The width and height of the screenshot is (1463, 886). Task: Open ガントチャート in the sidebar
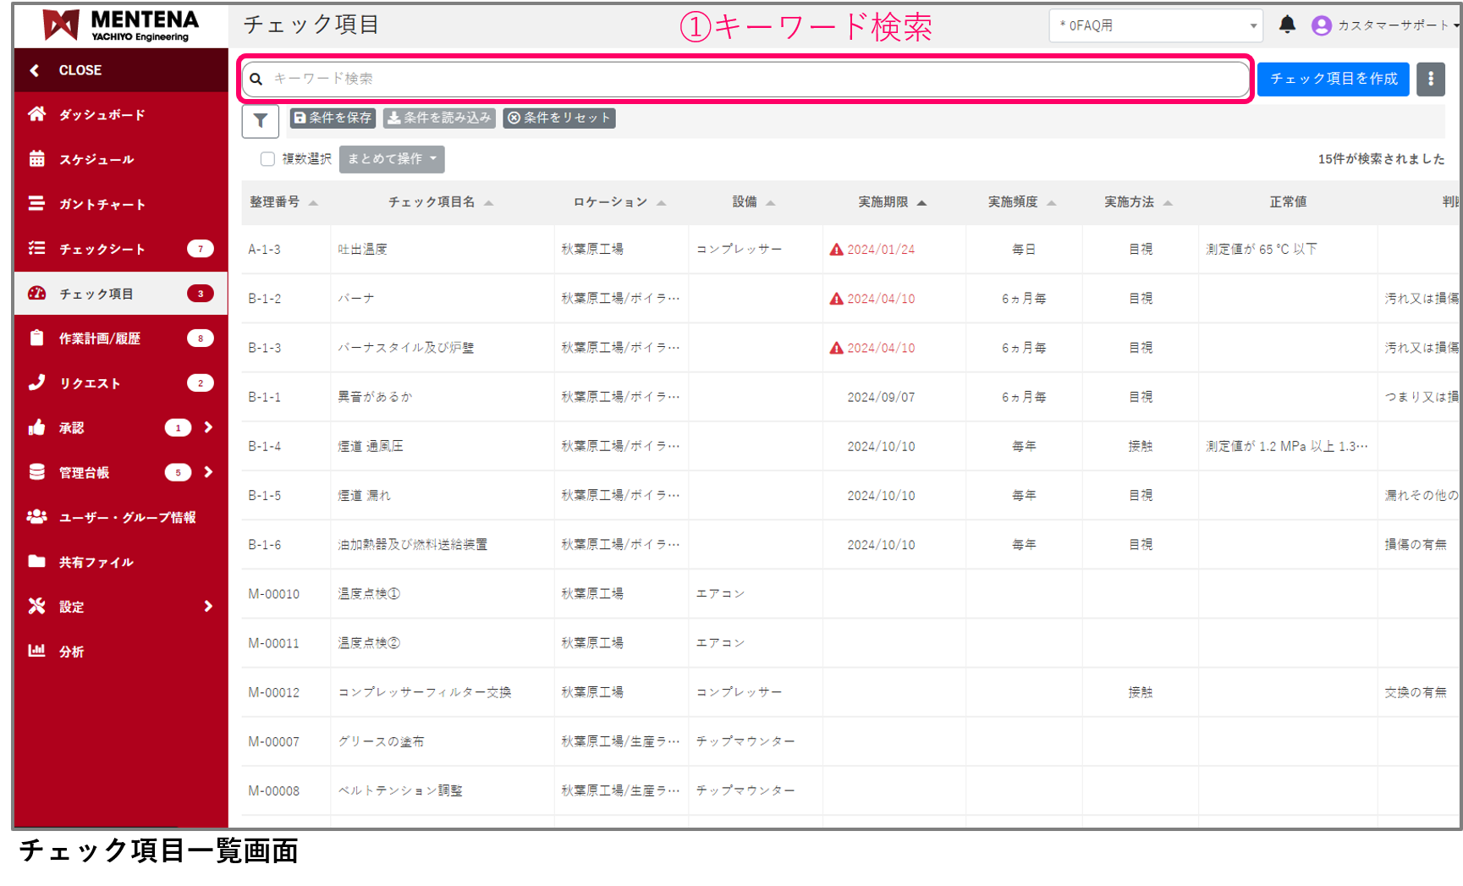(x=102, y=204)
